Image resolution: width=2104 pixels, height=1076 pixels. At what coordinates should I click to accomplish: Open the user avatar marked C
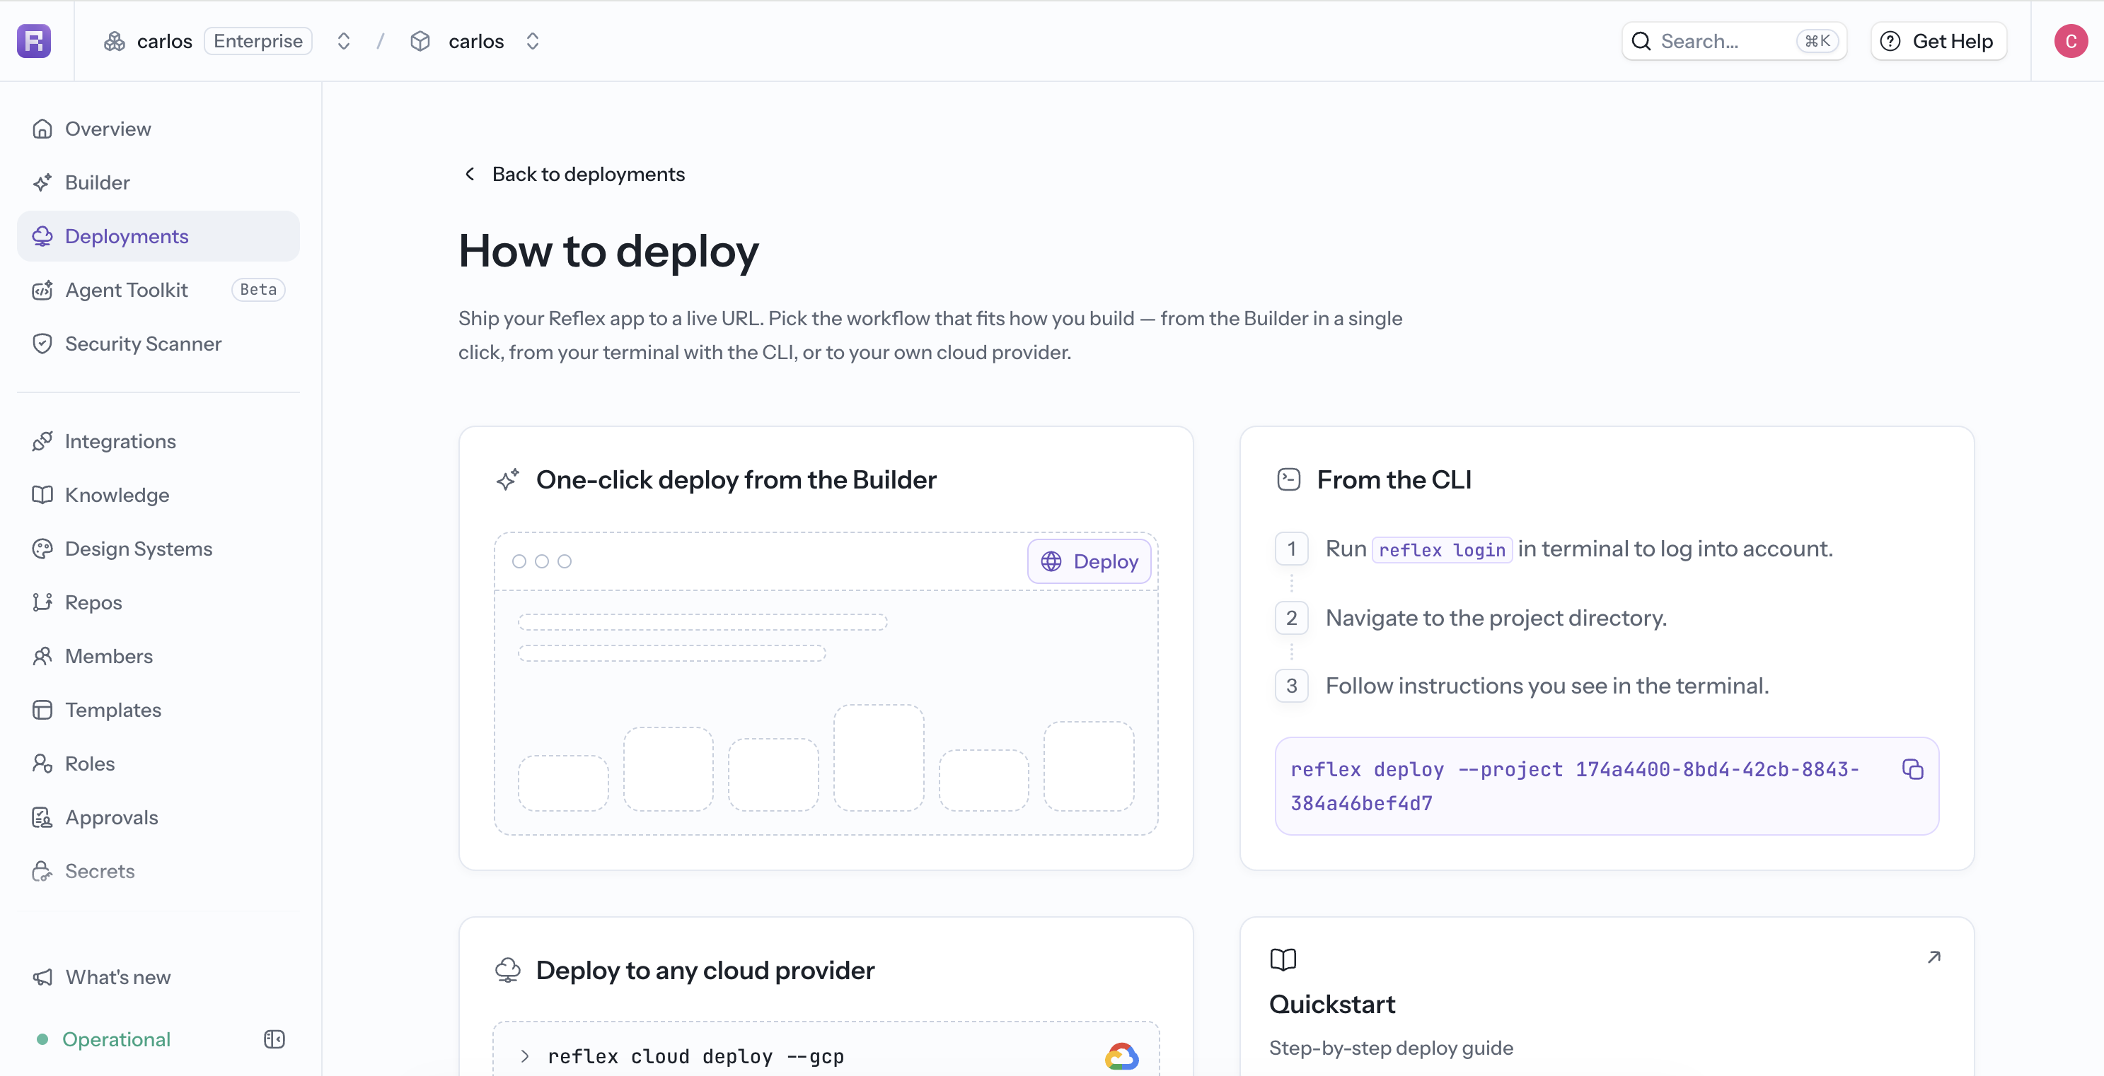click(x=2071, y=41)
